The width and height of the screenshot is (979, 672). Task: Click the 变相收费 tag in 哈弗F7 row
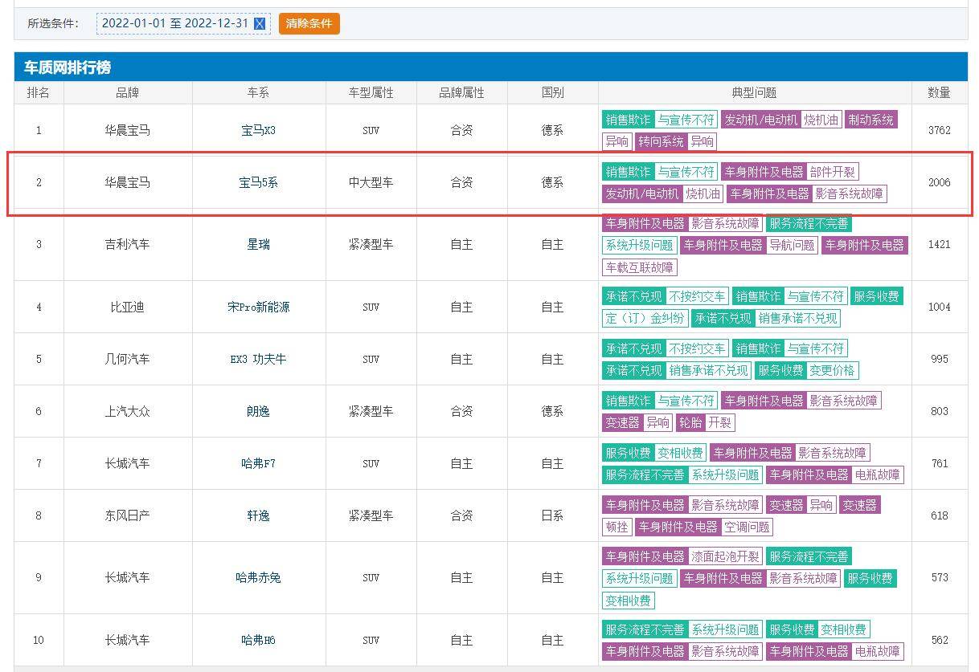(680, 453)
